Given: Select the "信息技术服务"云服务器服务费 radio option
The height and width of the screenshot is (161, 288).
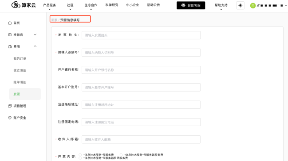Looking at the screenshot, I should pyautogui.click(x=121, y=155).
